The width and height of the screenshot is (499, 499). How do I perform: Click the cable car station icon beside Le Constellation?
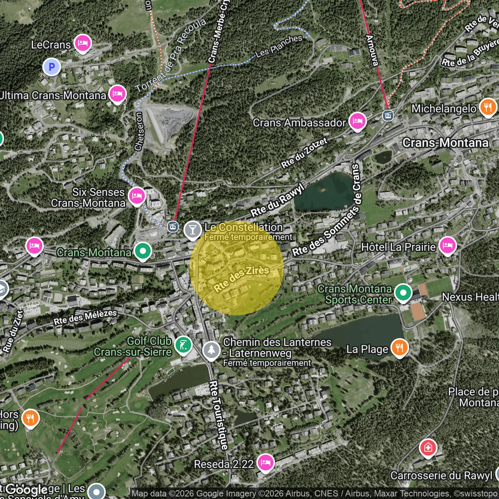(x=173, y=227)
